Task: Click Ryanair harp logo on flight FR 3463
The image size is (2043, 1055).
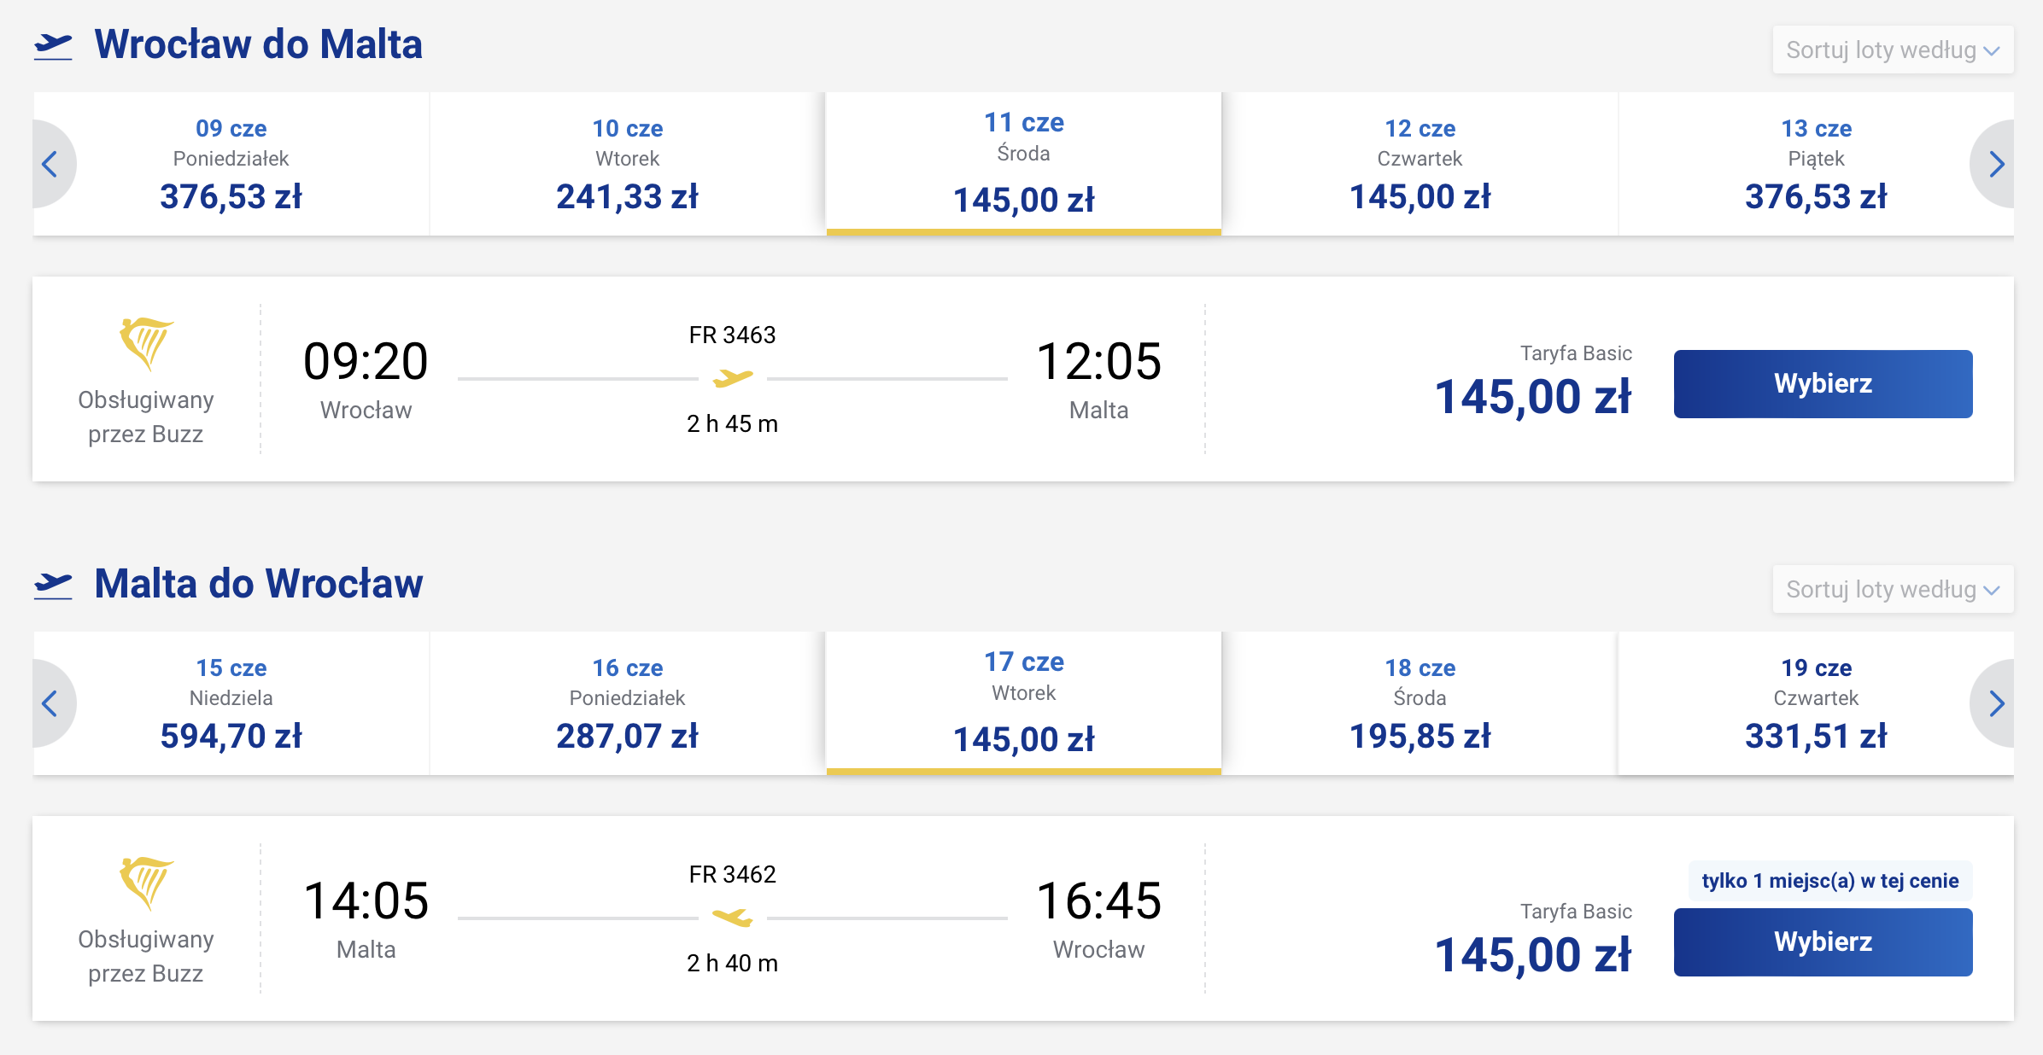Action: pos(146,344)
